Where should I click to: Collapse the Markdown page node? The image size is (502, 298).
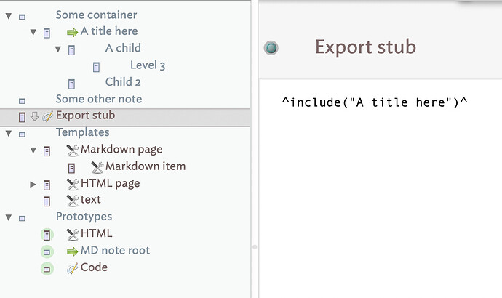pos(33,150)
